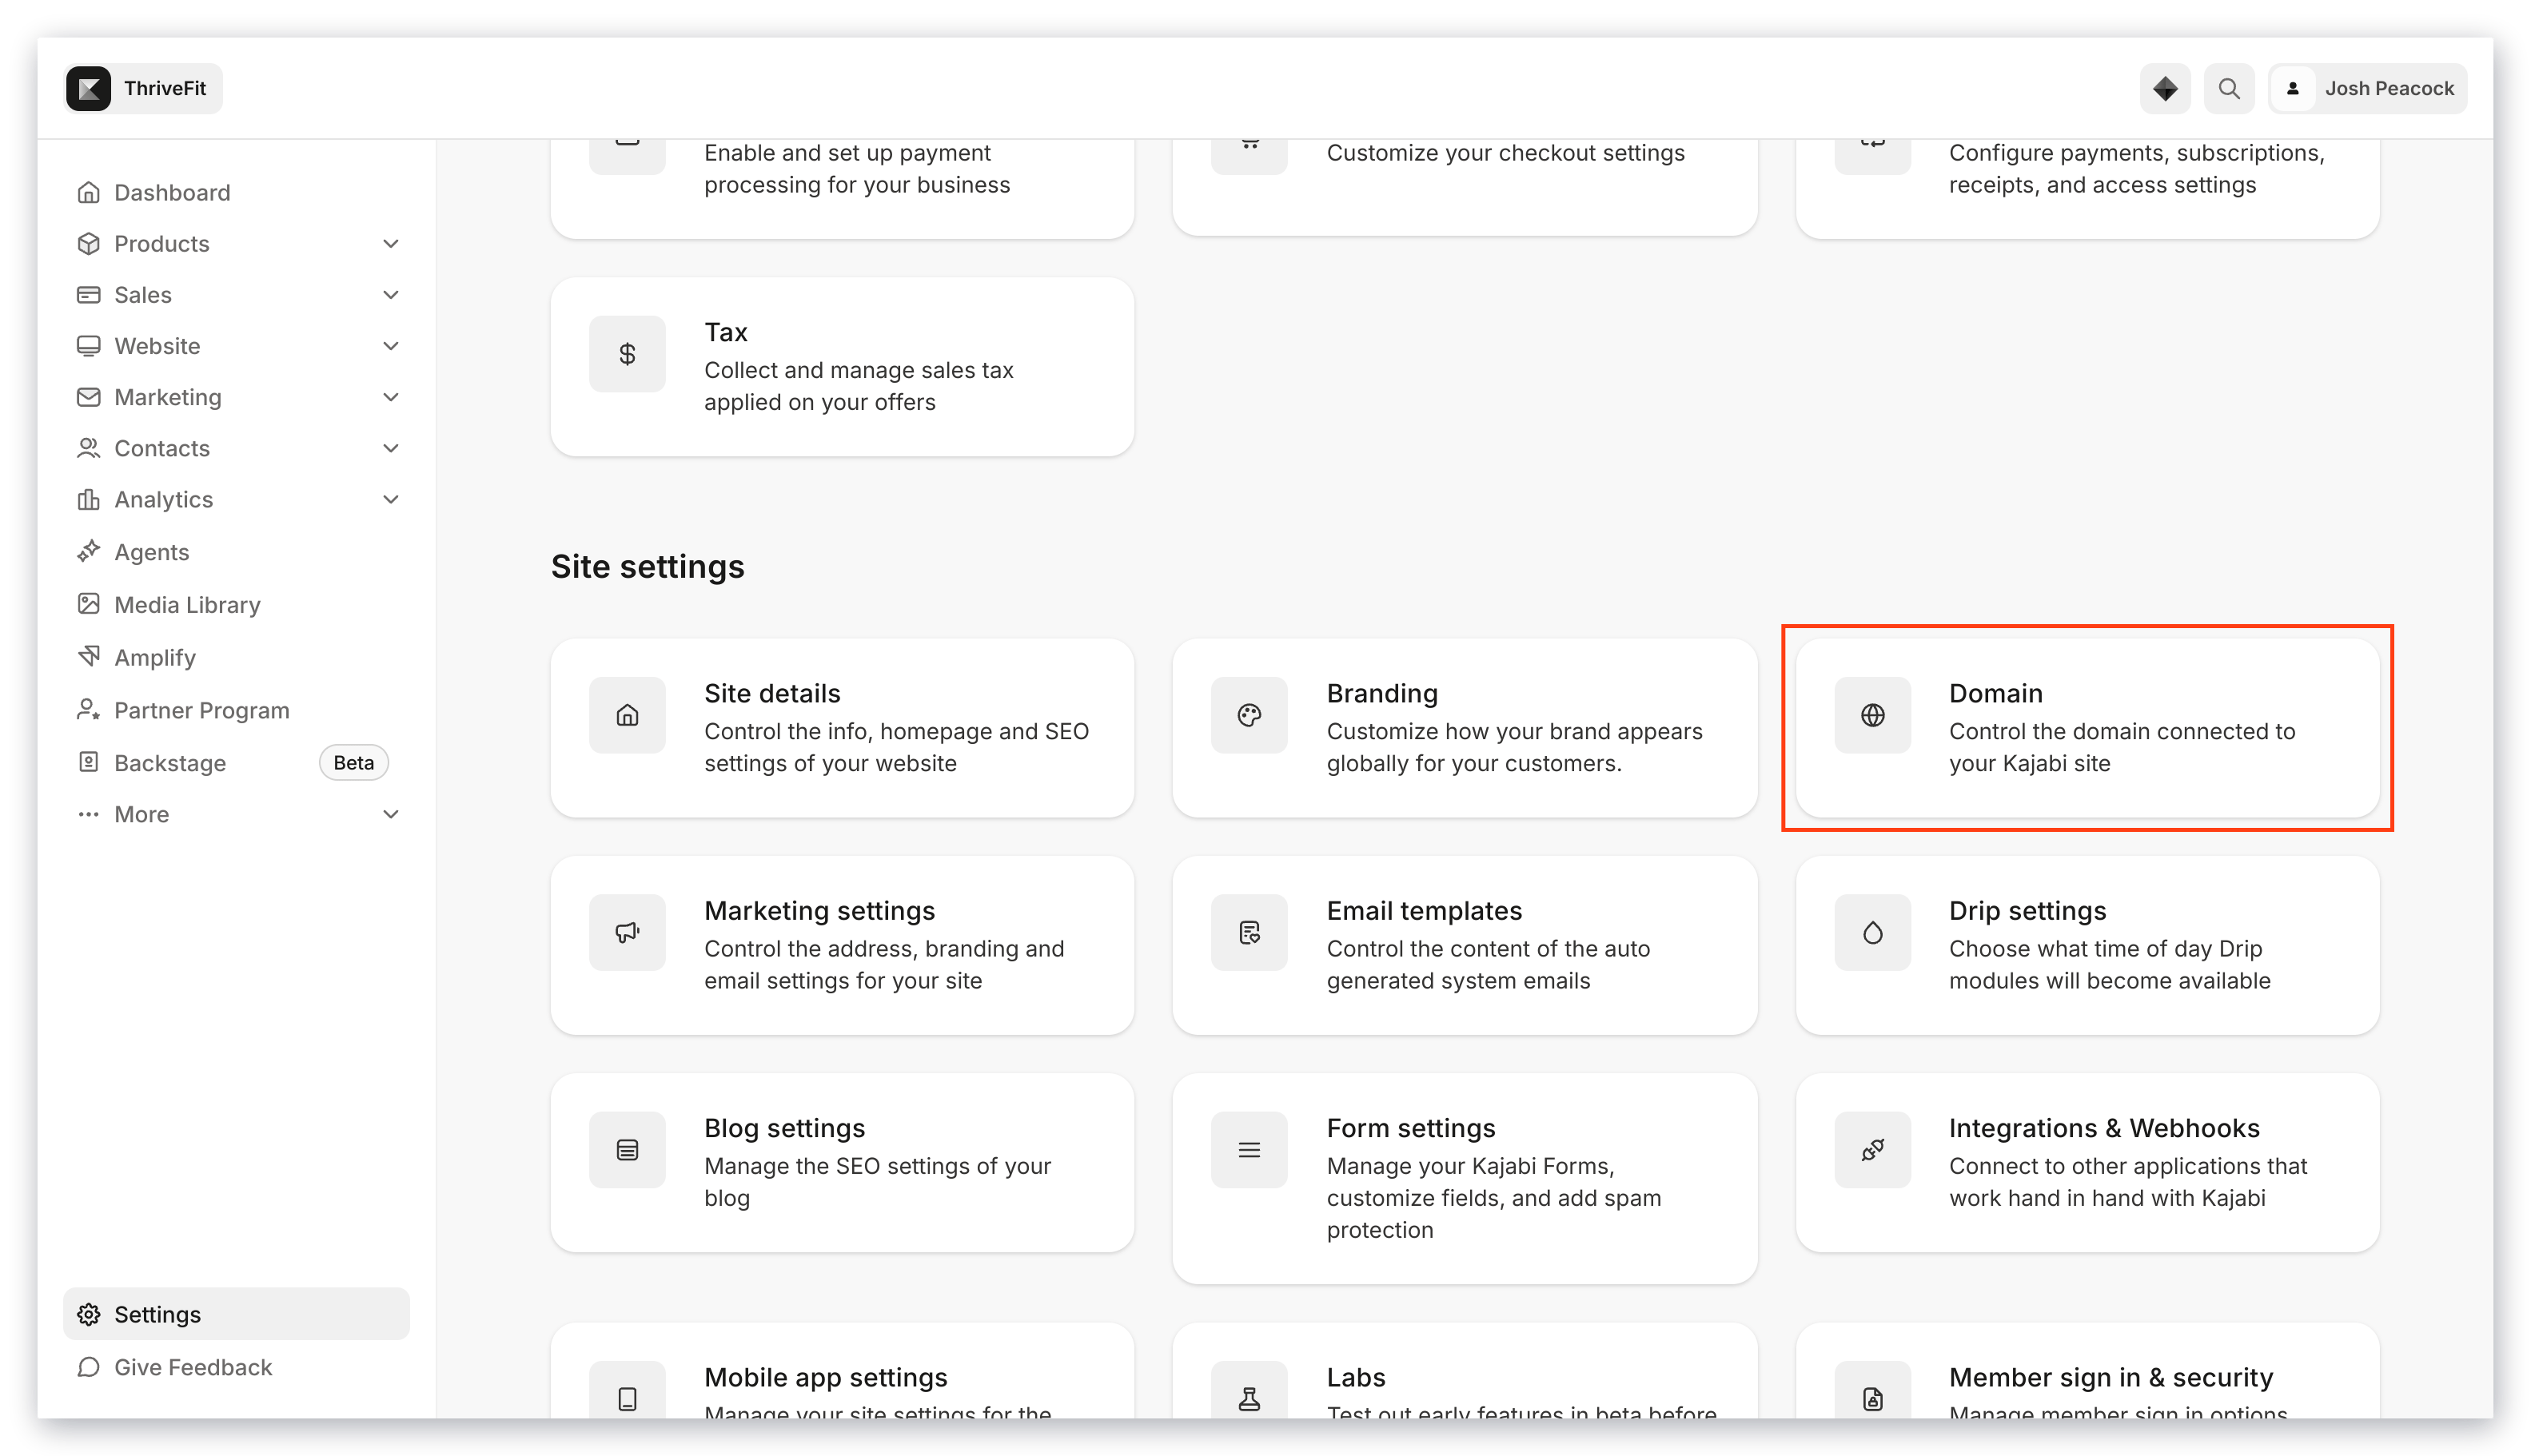Image resolution: width=2531 pixels, height=1456 pixels.
Task: Click the Branding palette icon
Action: (x=1249, y=715)
